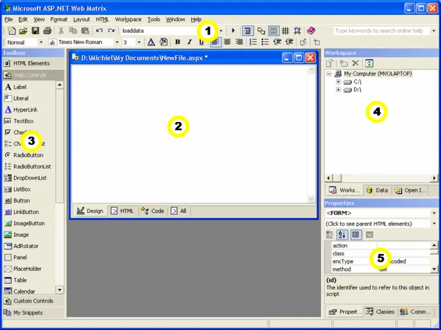Click the action property value field

404,245
